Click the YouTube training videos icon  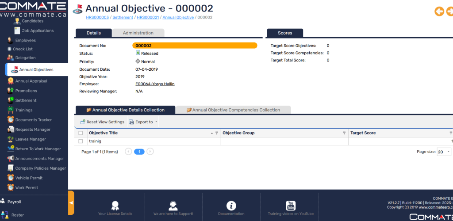[x=291, y=206]
